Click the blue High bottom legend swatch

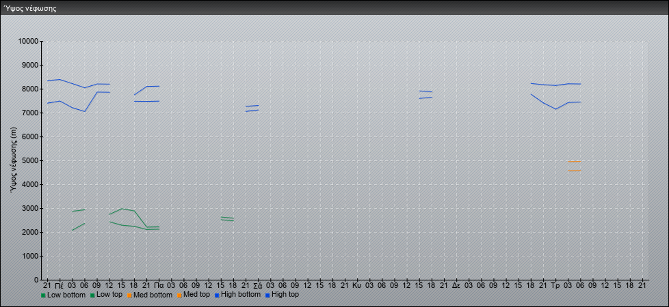[x=217, y=295]
